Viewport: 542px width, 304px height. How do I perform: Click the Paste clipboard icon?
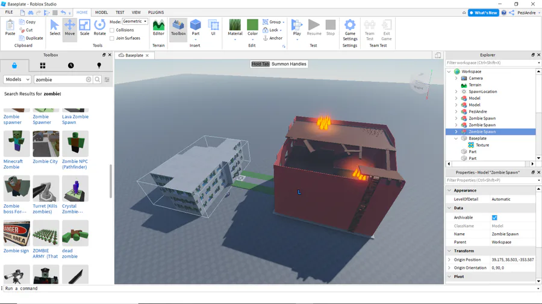(x=10, y=25)
